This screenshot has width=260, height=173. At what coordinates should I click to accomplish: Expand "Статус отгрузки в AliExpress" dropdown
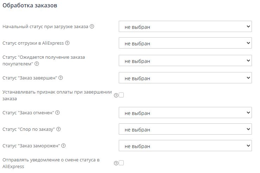point(185,43)
